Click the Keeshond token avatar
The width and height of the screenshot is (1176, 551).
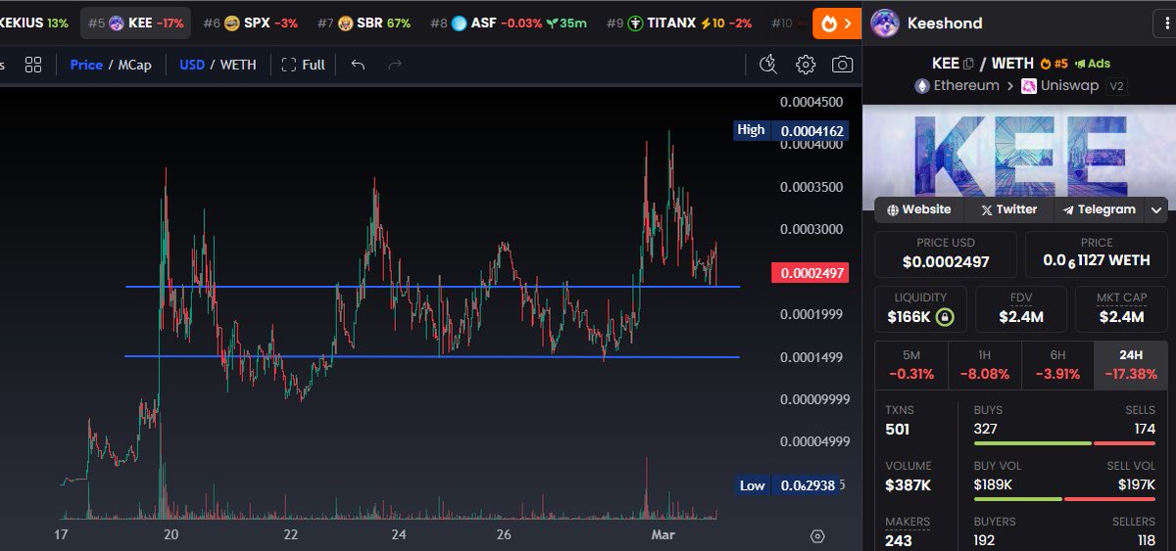(x=885, y=23)
